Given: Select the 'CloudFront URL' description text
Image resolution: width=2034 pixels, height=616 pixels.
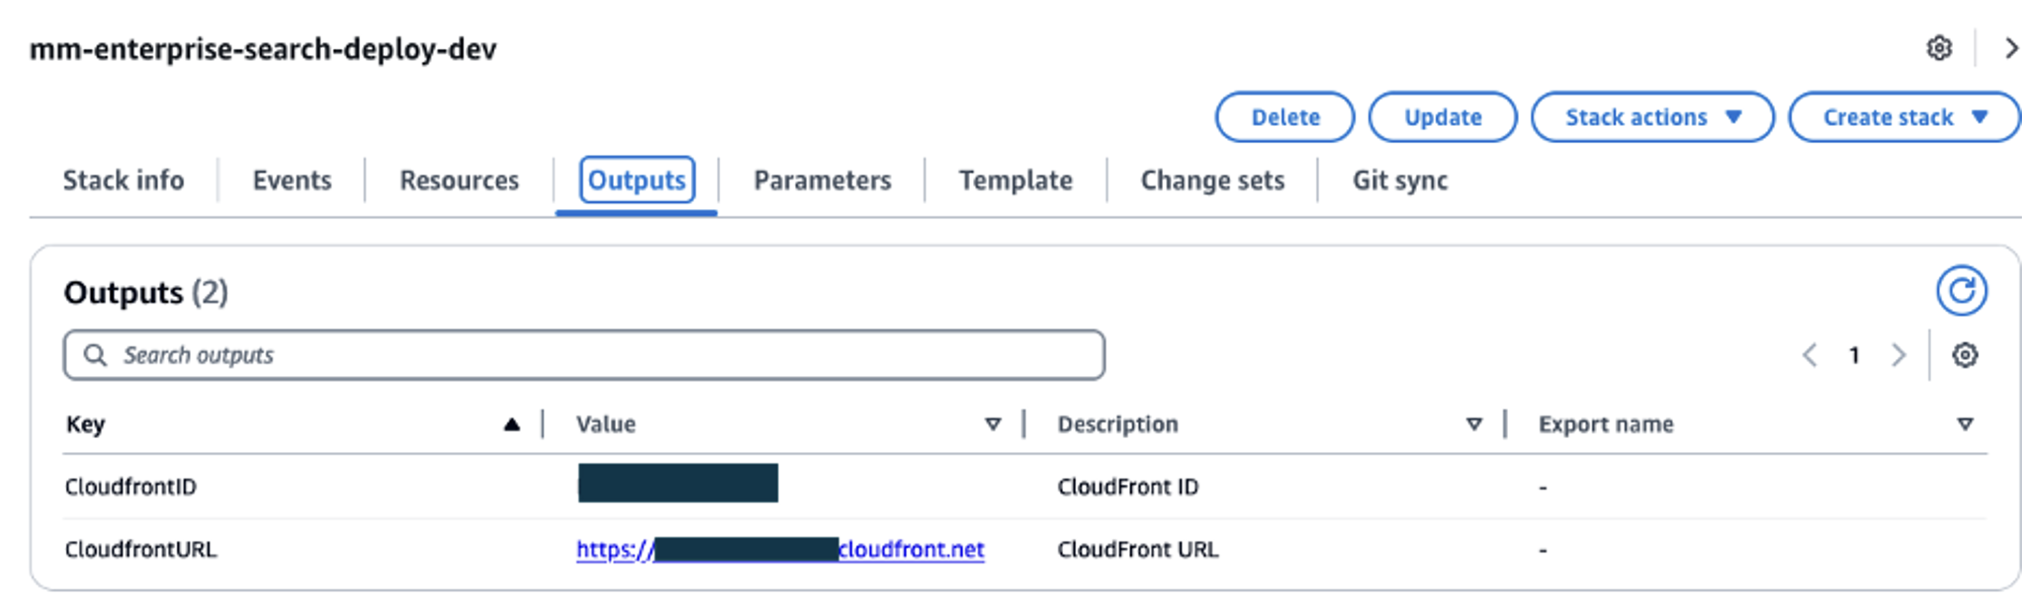Looking at the screenshot, I should pos(1138,550).
